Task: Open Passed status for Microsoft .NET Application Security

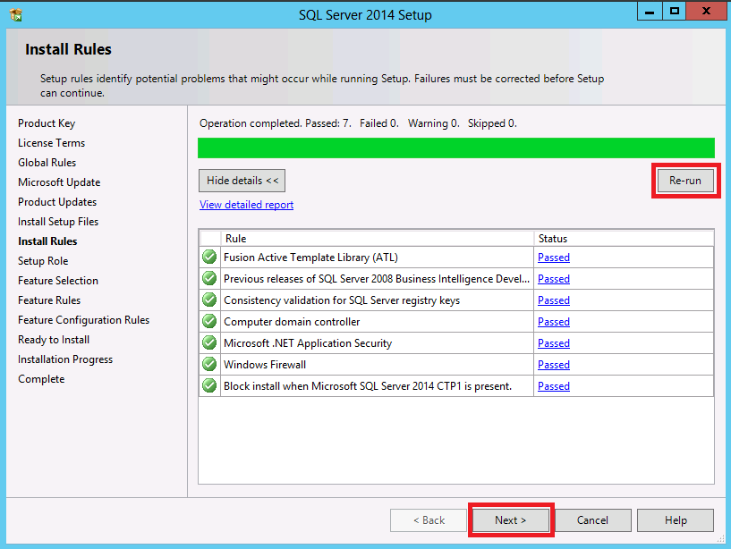Action: pos(554,343)
